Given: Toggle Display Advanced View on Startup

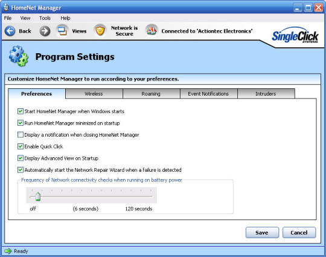Looking at the screenshot, I should click(x=20, y=158).
